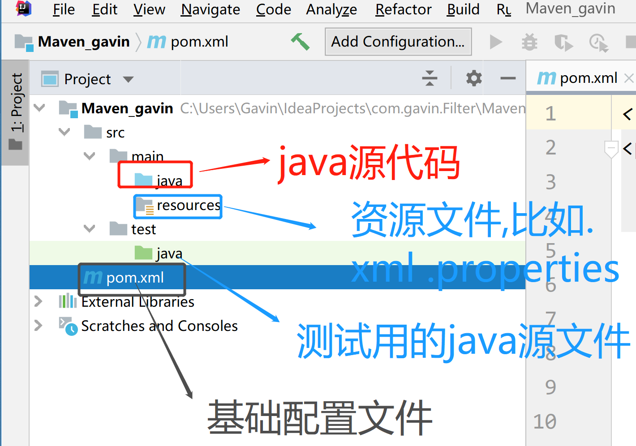The width and height of the screenshot is (636, 446).
Task: Select the src folder
Action: coord(104,133)
